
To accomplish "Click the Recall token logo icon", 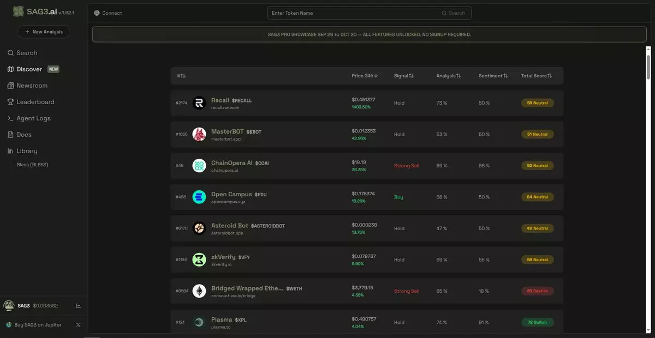I will (x=199, y=103).
